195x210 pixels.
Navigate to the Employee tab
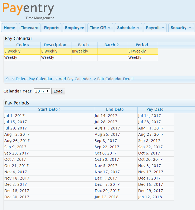(x=74, y=28)
